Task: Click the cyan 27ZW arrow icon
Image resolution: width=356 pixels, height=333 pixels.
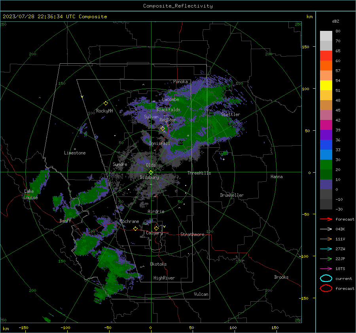Action: pos(326,249)
